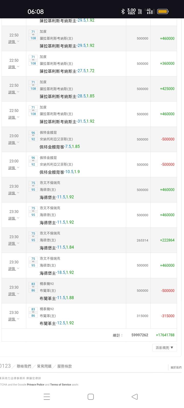Image resolution: width=184 pixels, height=408 pixels.
Task: Tap the Bluetooth status bar icon
Action: 123,11
